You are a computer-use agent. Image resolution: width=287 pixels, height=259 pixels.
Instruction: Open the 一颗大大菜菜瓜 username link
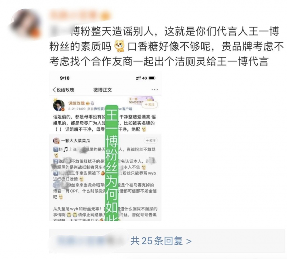[76, 141]
